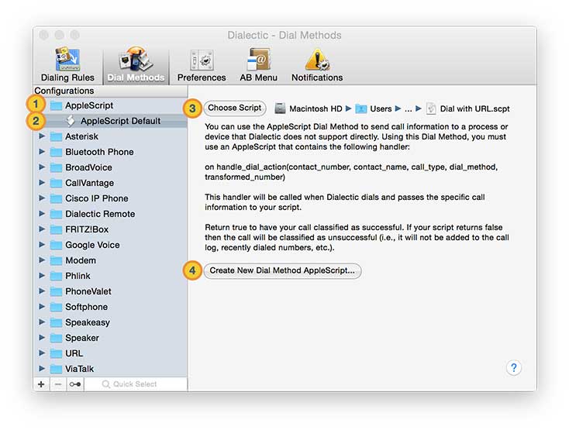Click Create New Dial Method AppleScript button

(x=282, y=271)
